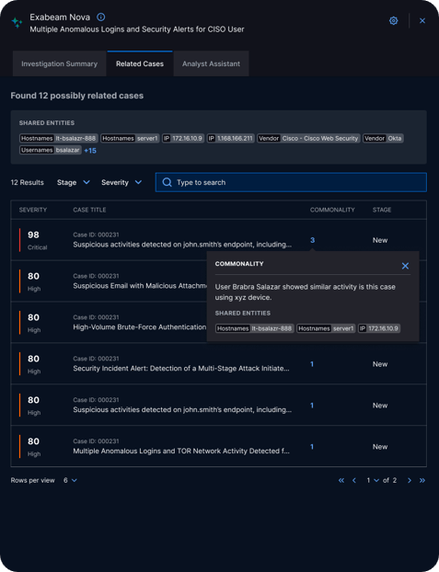Close the Commonality popup
Viewport: 439px width, 572px height.
coord(405,266)
